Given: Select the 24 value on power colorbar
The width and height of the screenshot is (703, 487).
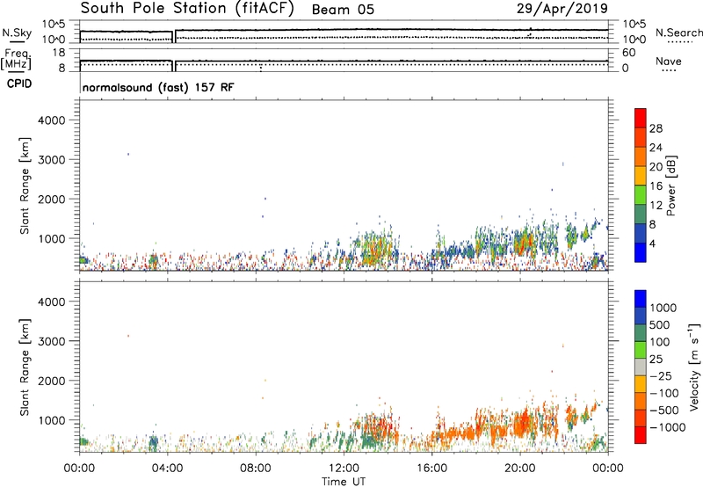Looking at the screenshot, I should (656, 148).
